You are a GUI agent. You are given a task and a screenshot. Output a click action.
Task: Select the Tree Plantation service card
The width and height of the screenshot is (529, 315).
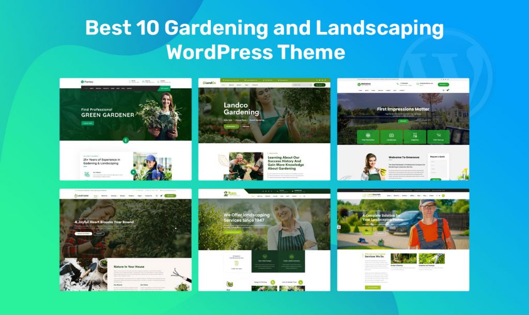(368, 137)
